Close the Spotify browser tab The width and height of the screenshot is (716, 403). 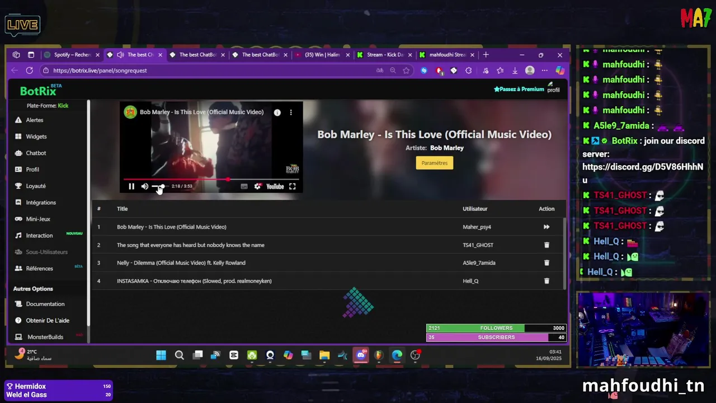click(97, 55)
